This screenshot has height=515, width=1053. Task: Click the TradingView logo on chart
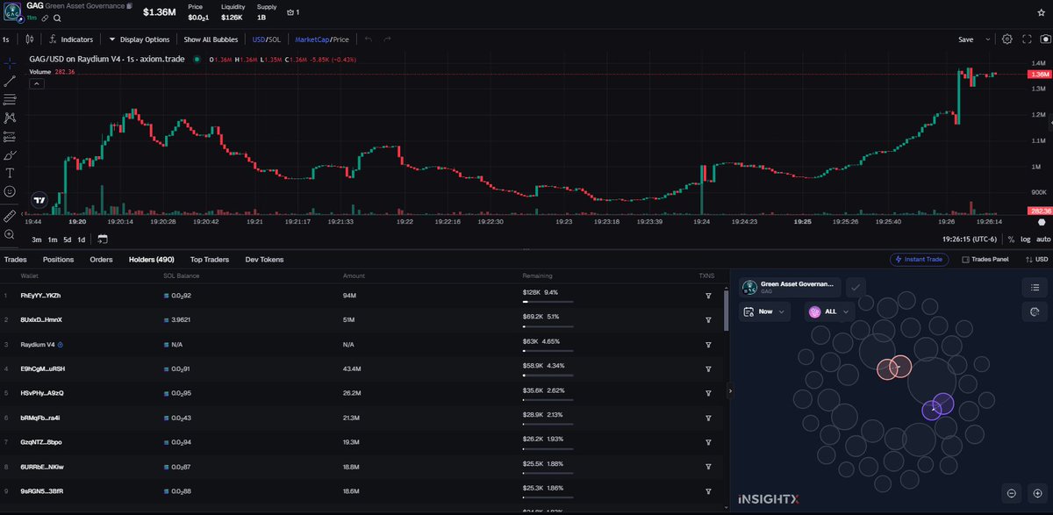tap(39, 199)
